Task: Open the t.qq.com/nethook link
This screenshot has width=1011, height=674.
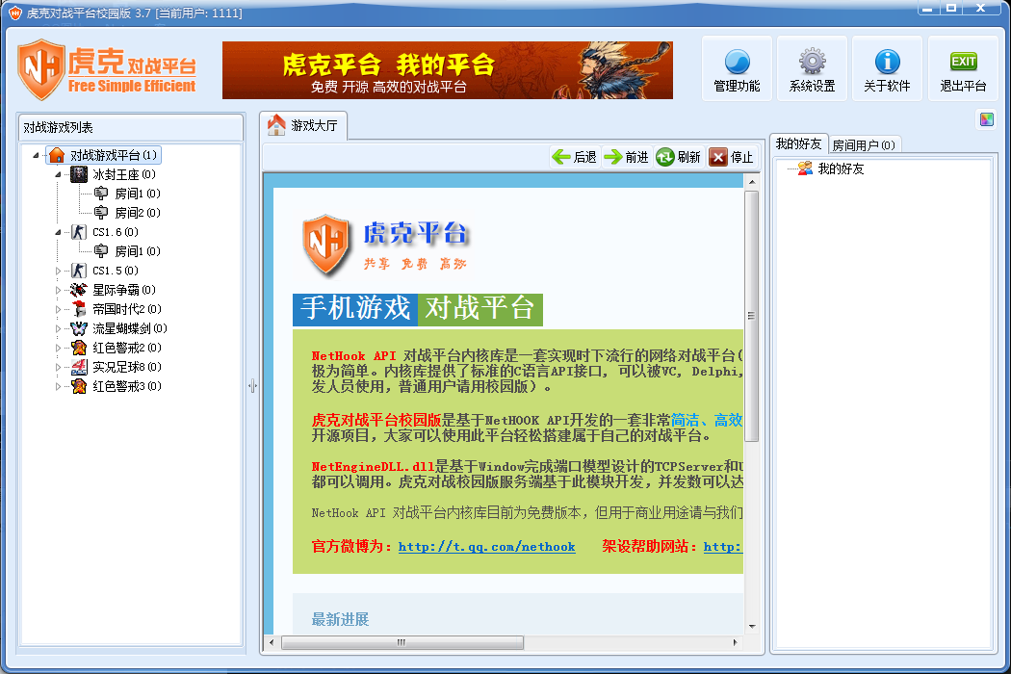Action: point(487,547)
